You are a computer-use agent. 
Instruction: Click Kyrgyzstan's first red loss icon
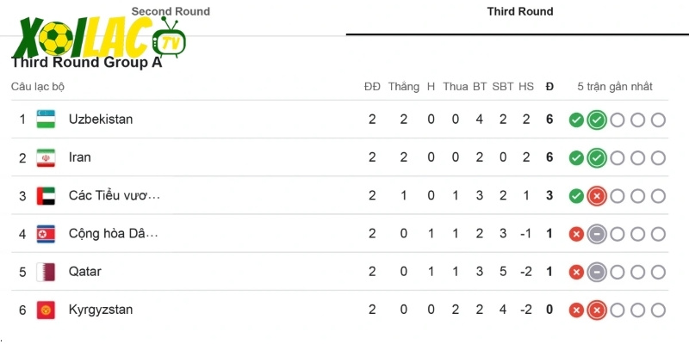point(576,310)
